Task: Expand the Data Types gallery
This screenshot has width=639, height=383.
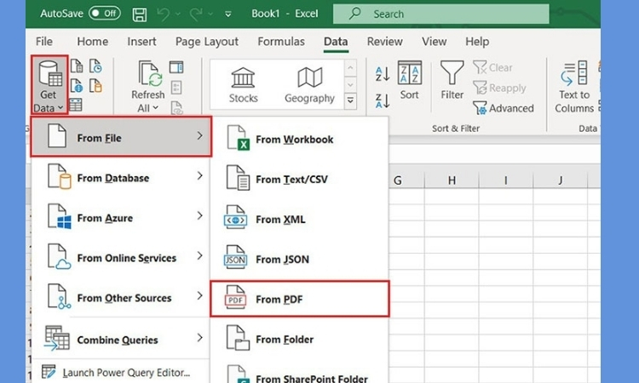Action: pyautogui.click(x=350, y=101)
